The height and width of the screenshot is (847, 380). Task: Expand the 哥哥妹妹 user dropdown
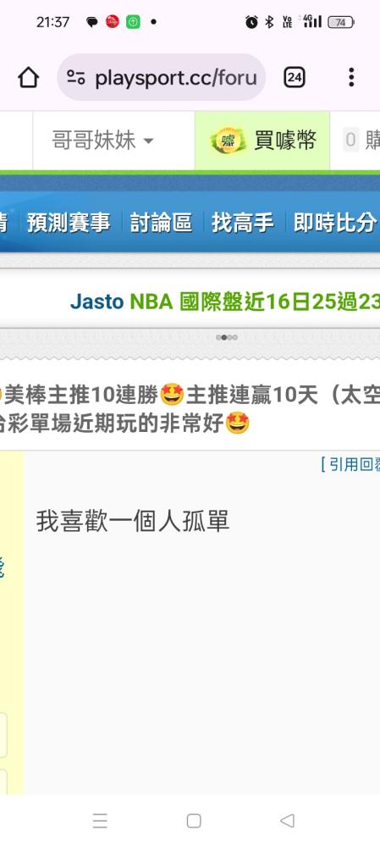click(x=102, y=141)
